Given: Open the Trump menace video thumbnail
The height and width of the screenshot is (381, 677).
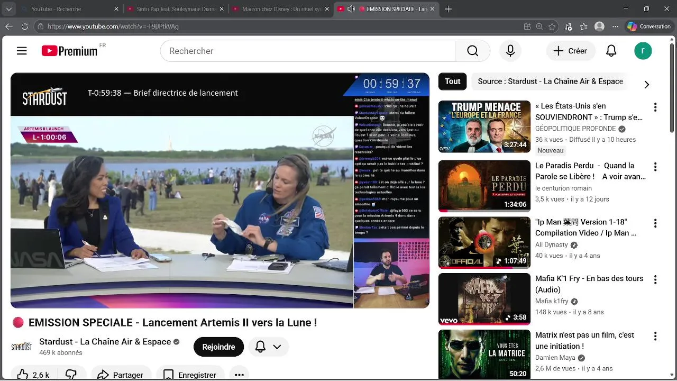Looking at the screenshot, I should pyautogui.click(x=484, y=127).
